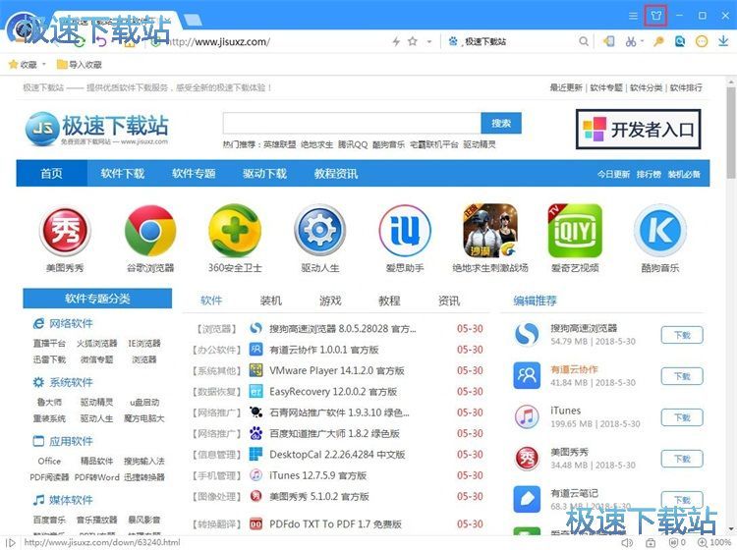737x550 pixels.
Task: Click the 美图秀秀 app icon
Action: click(65, 231)
